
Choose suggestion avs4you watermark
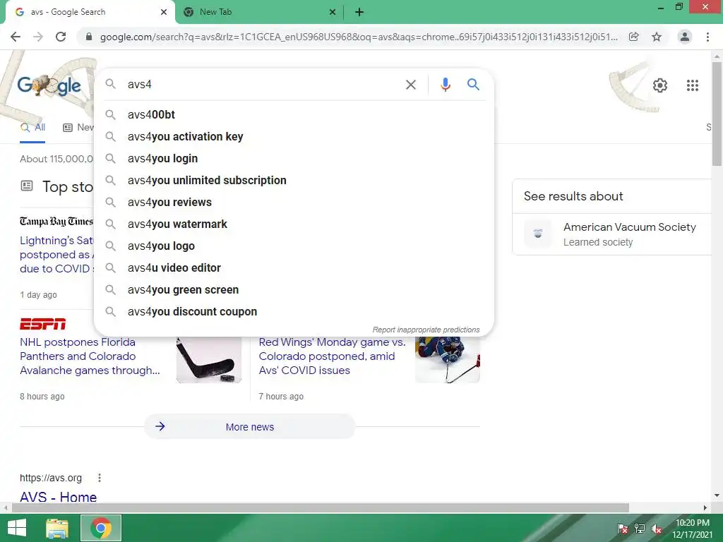[x=294, y=224]
